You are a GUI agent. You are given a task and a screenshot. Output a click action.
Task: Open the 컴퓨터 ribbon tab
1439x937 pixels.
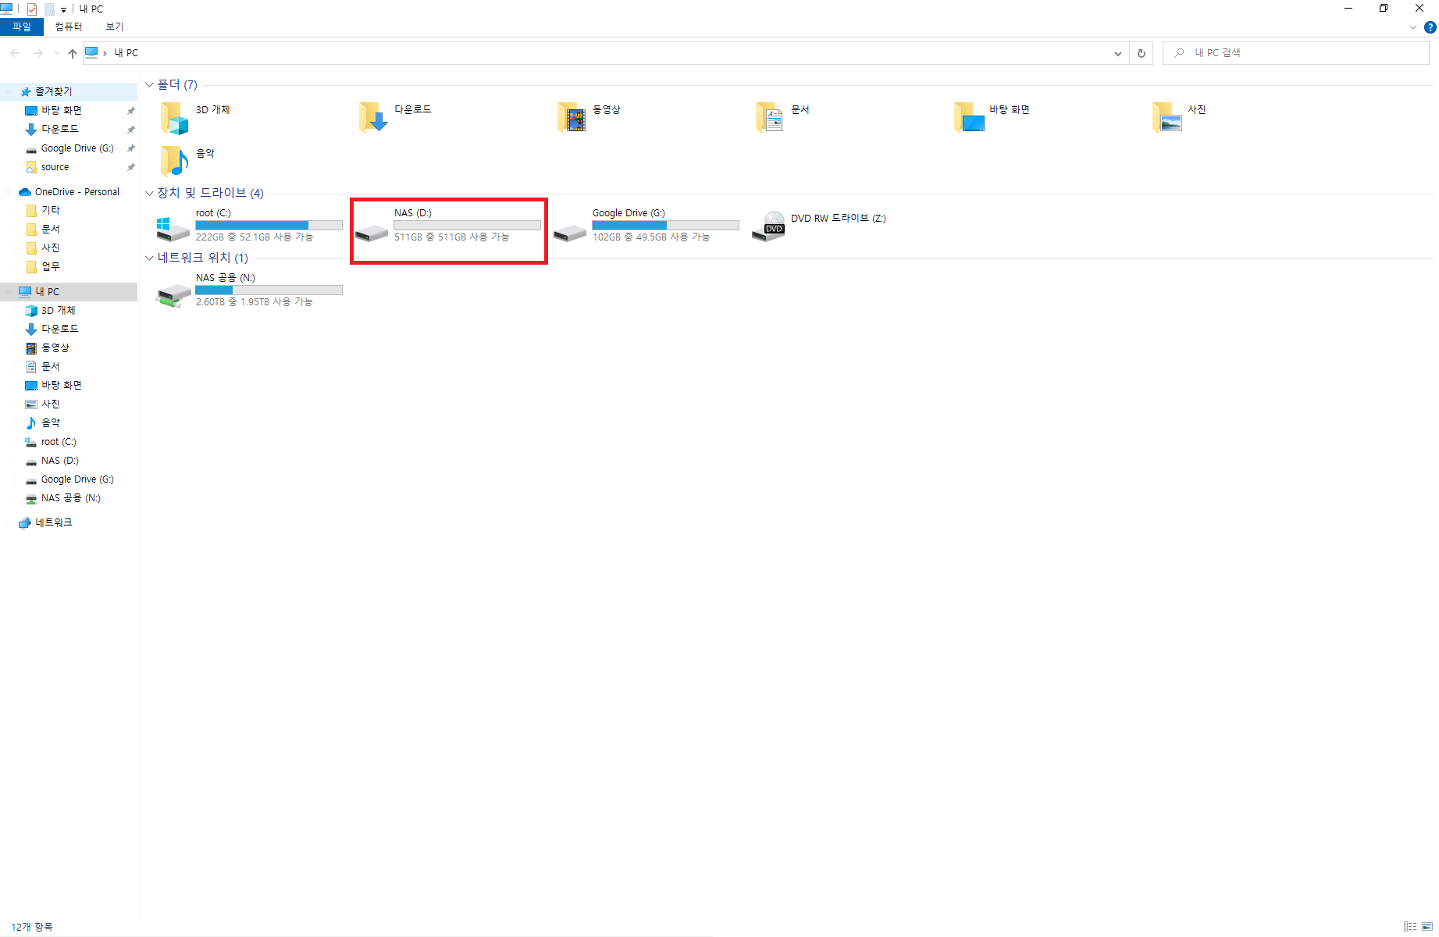pos(69,27)
